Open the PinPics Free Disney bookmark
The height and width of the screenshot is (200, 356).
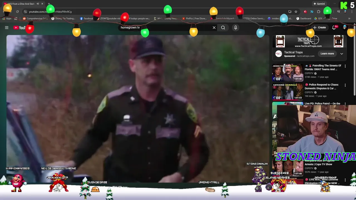[194, 19]
